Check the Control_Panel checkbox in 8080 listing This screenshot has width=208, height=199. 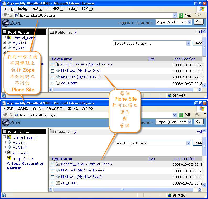[x=52, y=65]
